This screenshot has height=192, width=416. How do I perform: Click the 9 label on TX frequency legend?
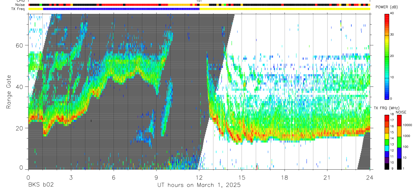(393, 168)
